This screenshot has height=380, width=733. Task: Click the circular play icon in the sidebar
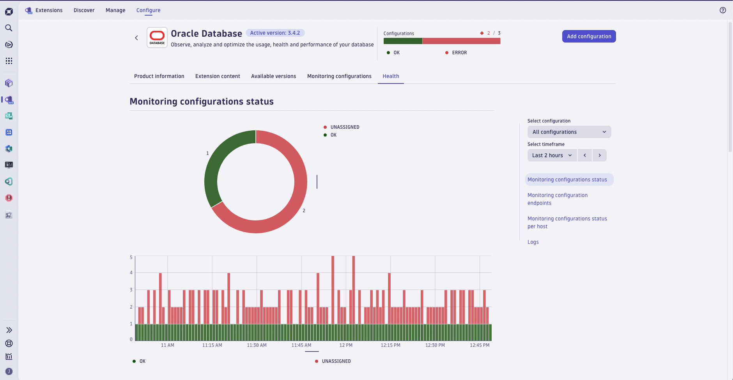pos(9,44)
